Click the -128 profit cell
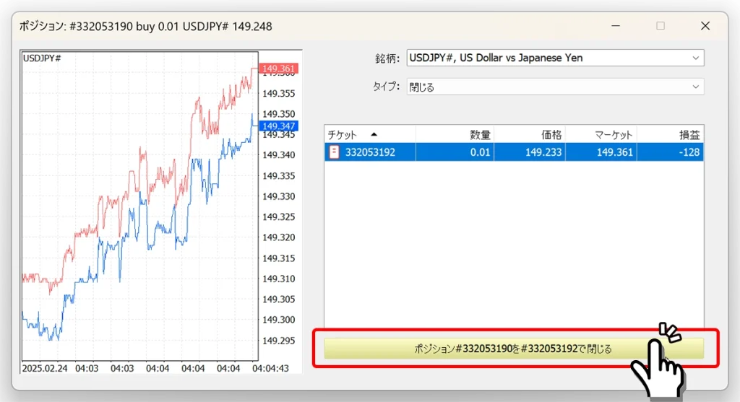 (x=670, y=152)
